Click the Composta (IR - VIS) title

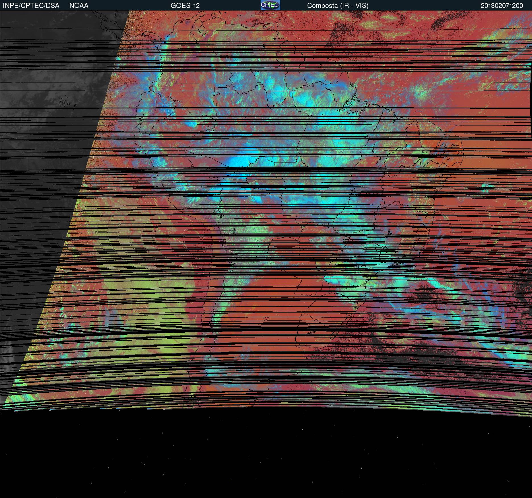point(338,6)
